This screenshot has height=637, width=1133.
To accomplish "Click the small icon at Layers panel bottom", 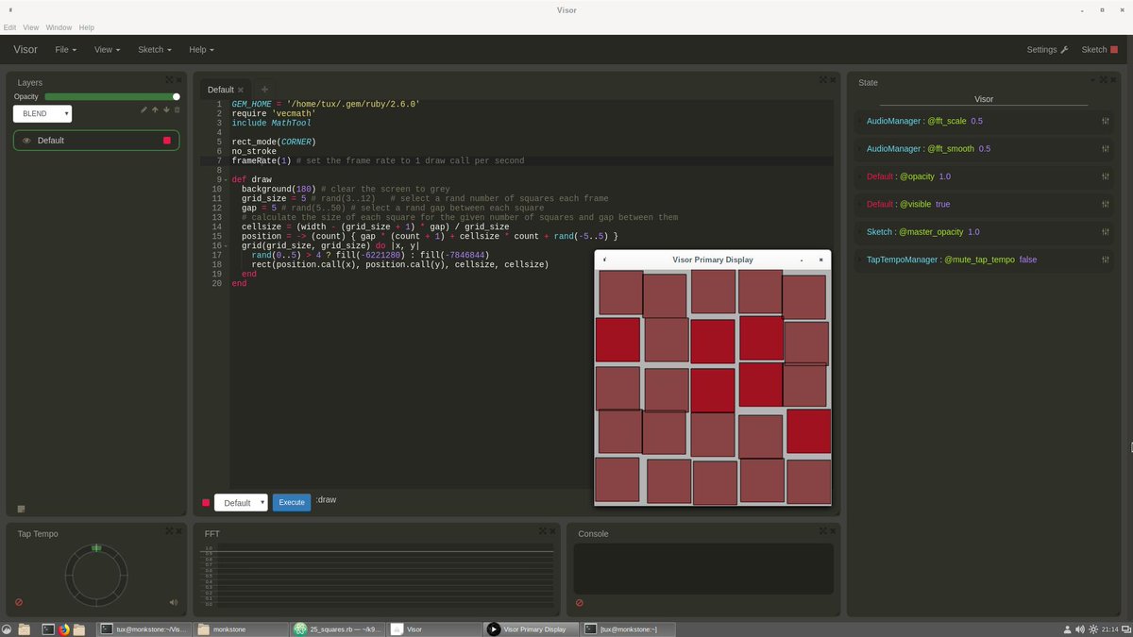I will coord(21,509).
